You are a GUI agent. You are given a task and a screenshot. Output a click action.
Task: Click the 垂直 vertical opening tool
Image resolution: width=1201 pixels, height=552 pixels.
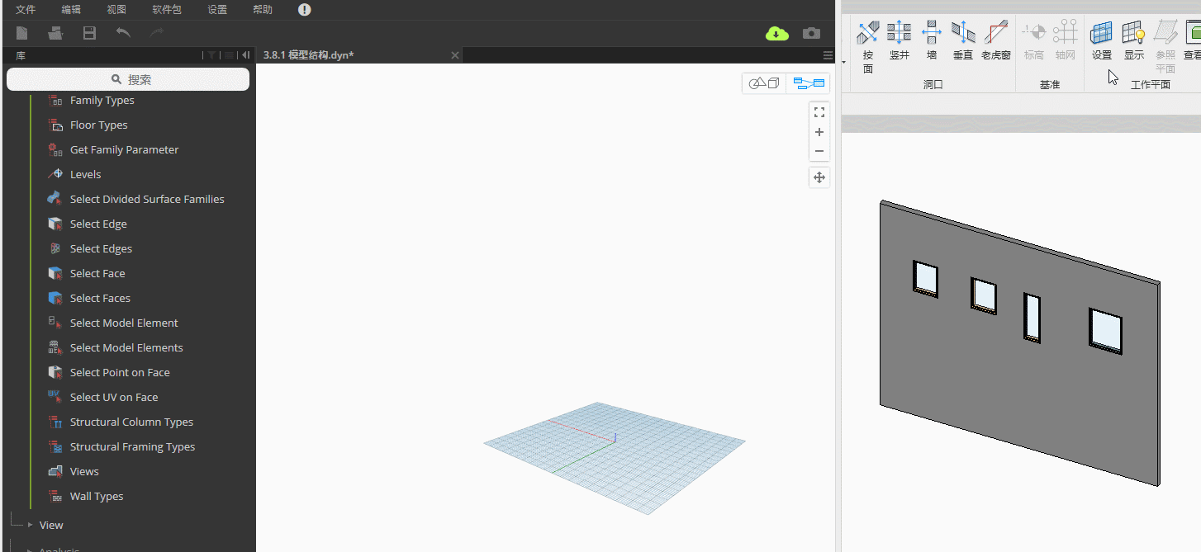pyautogui.click(x=963, y=41)
